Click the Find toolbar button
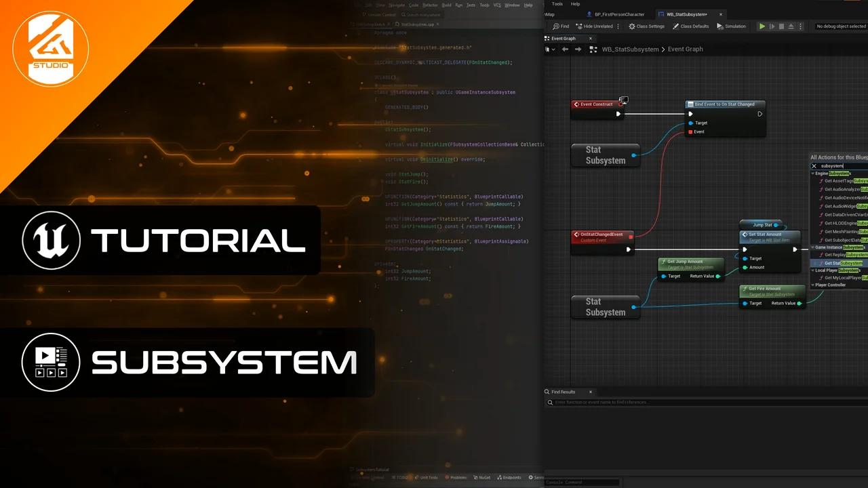Screen dimensions: 868x488 point(561,26)
